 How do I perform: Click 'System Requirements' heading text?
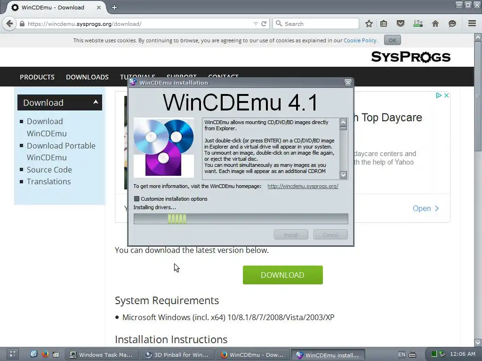point(167,300)
